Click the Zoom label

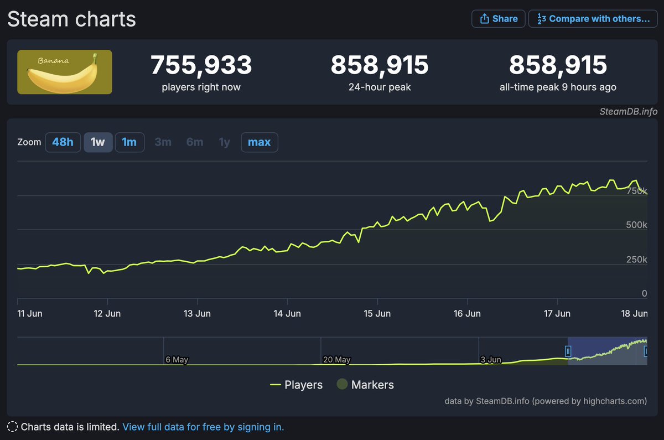[x=29, y=142]
